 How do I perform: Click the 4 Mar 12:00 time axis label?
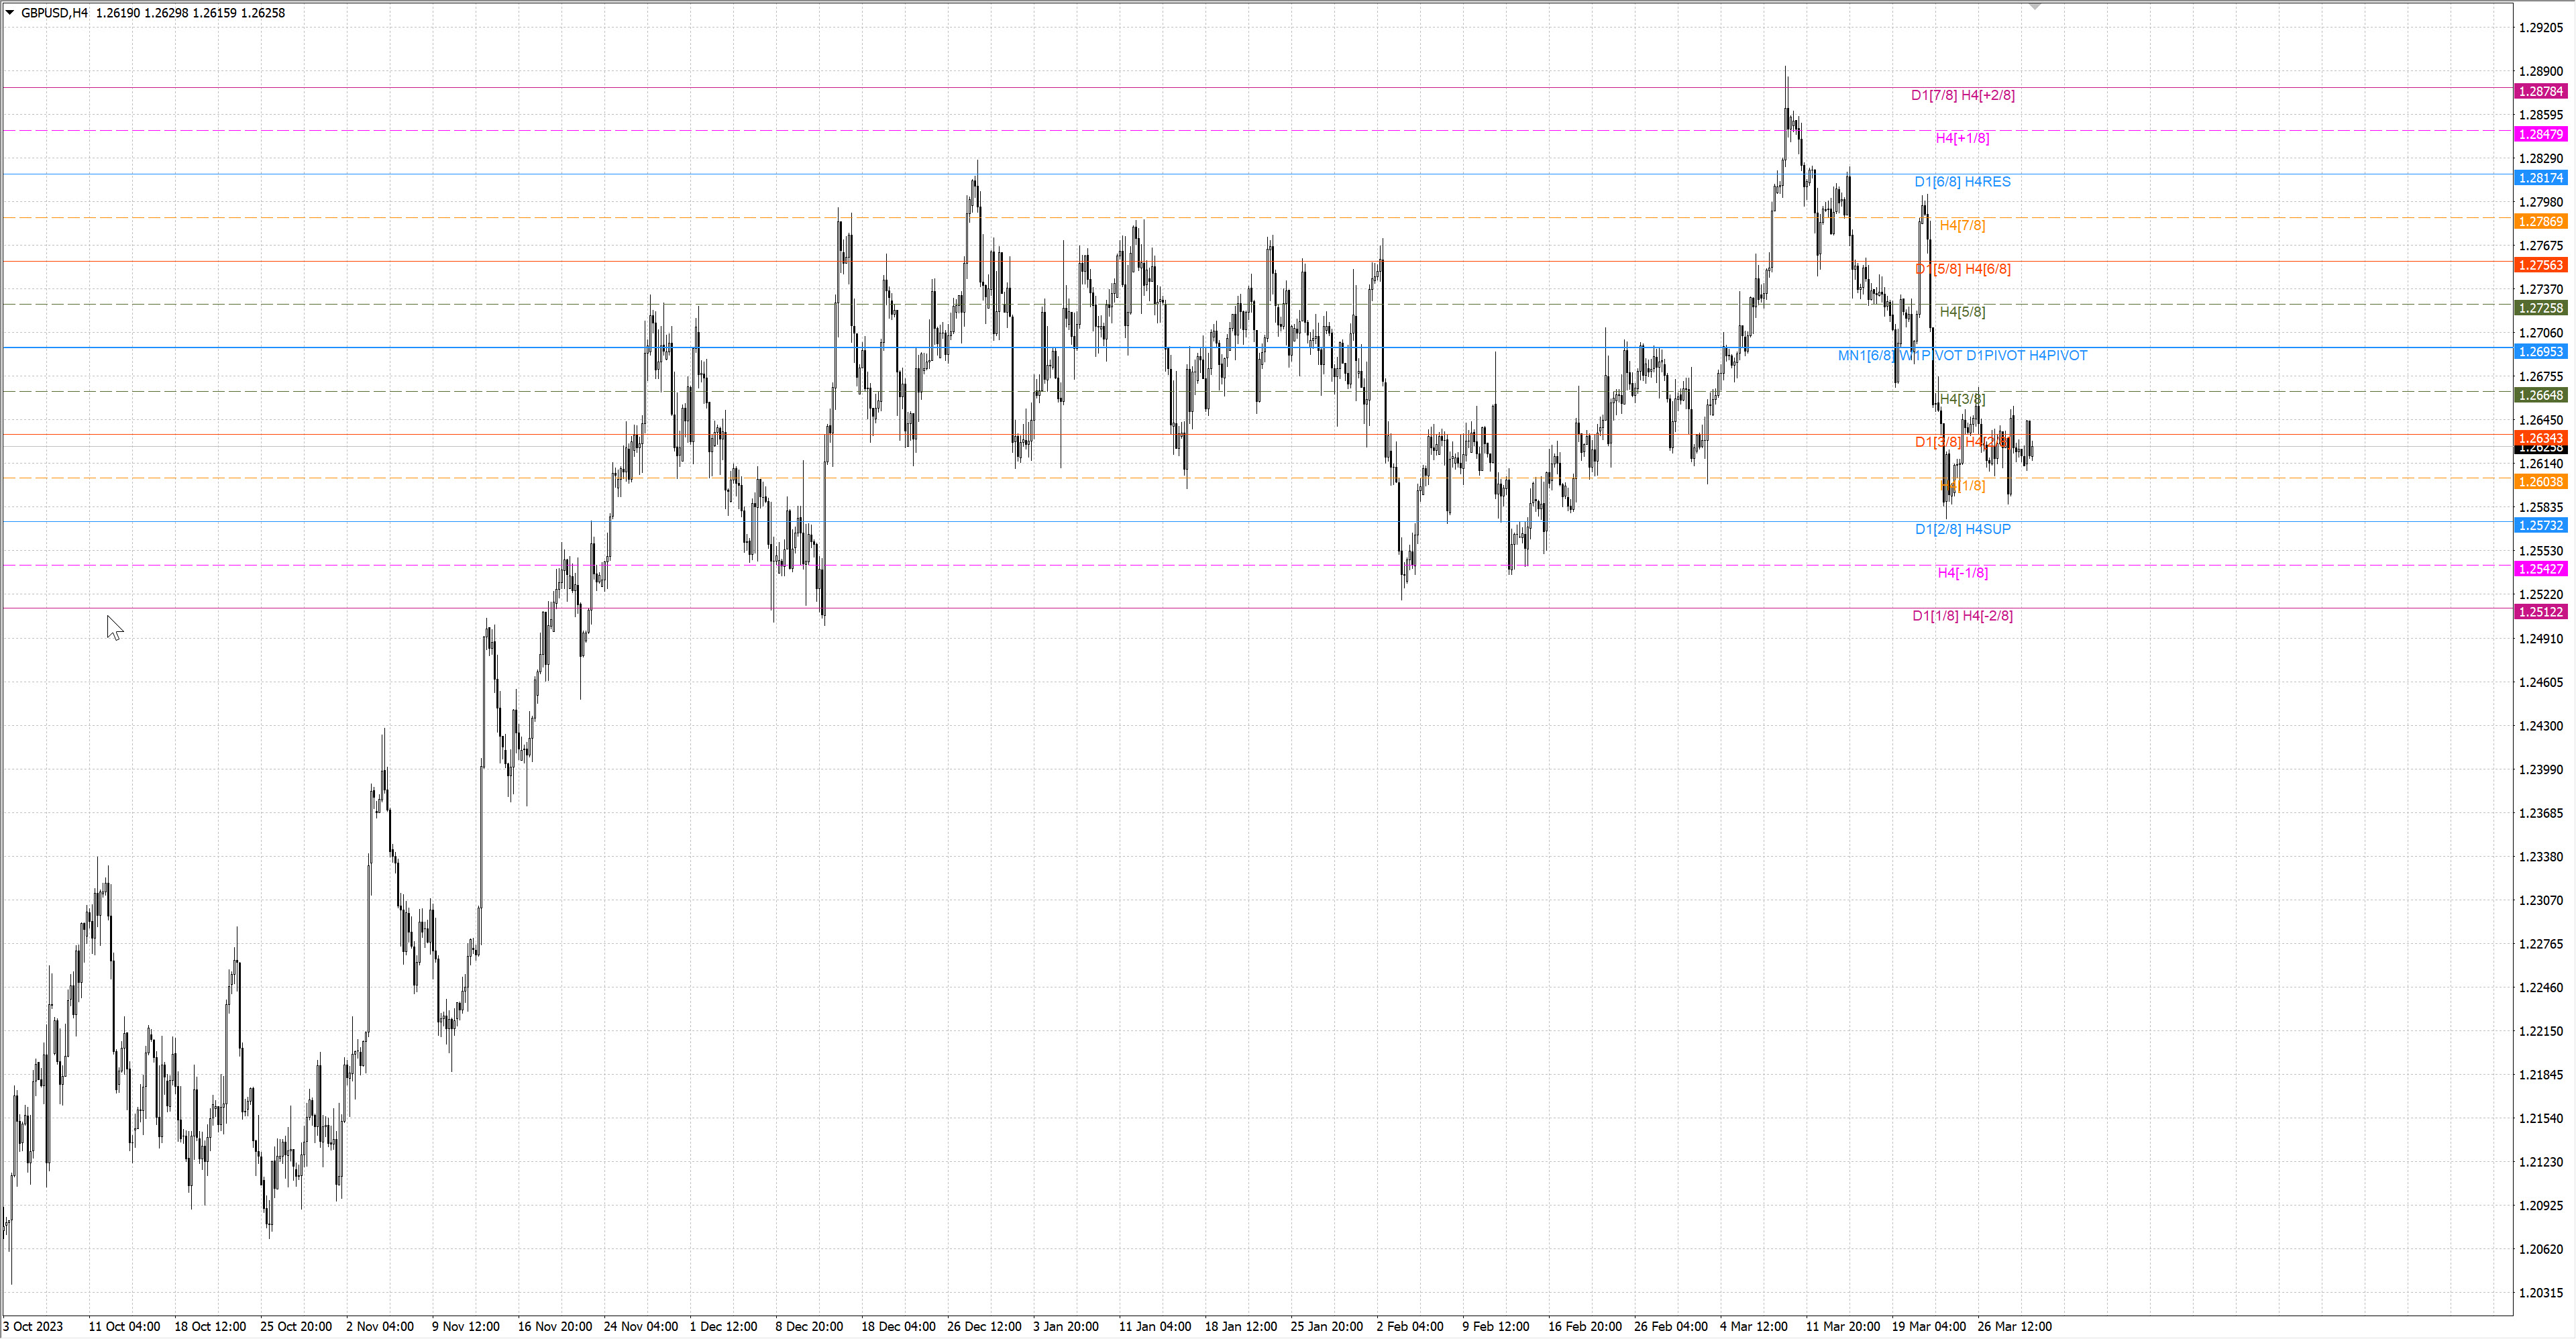pyautogui.click(x=1753, y=1326)
